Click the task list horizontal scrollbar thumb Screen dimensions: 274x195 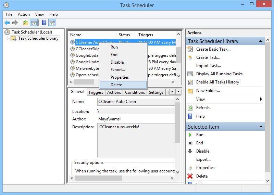(84, 82)
